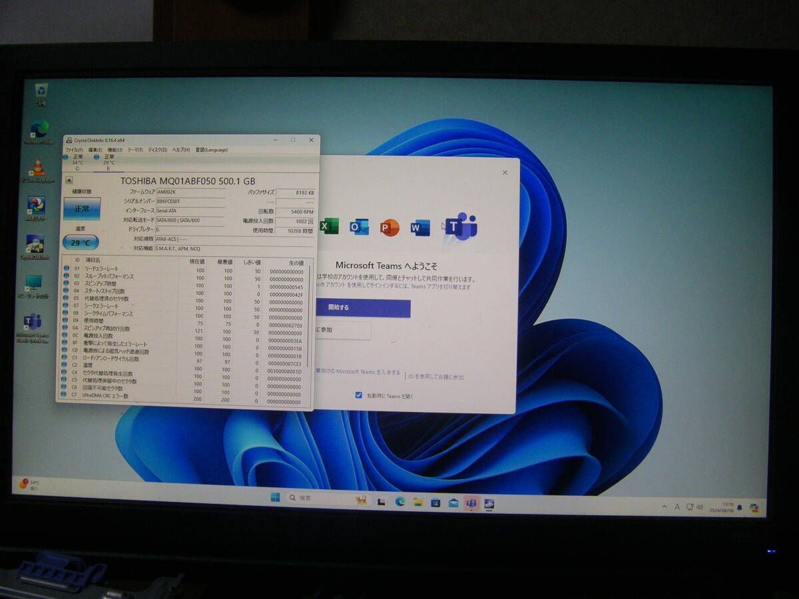Open the Recycle Bin on the desktop
The height and width of the screenshot is (599, 799).
[x=41, y=90]
